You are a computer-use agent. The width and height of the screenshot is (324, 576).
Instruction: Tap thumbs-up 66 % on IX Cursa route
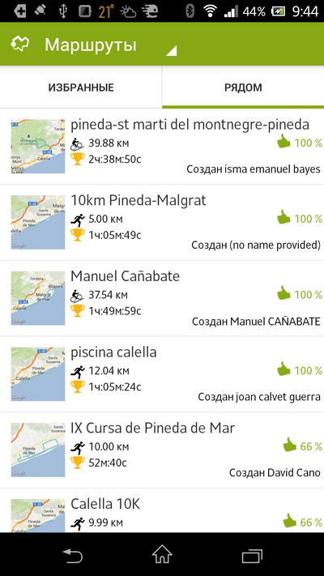click(302, 446)
